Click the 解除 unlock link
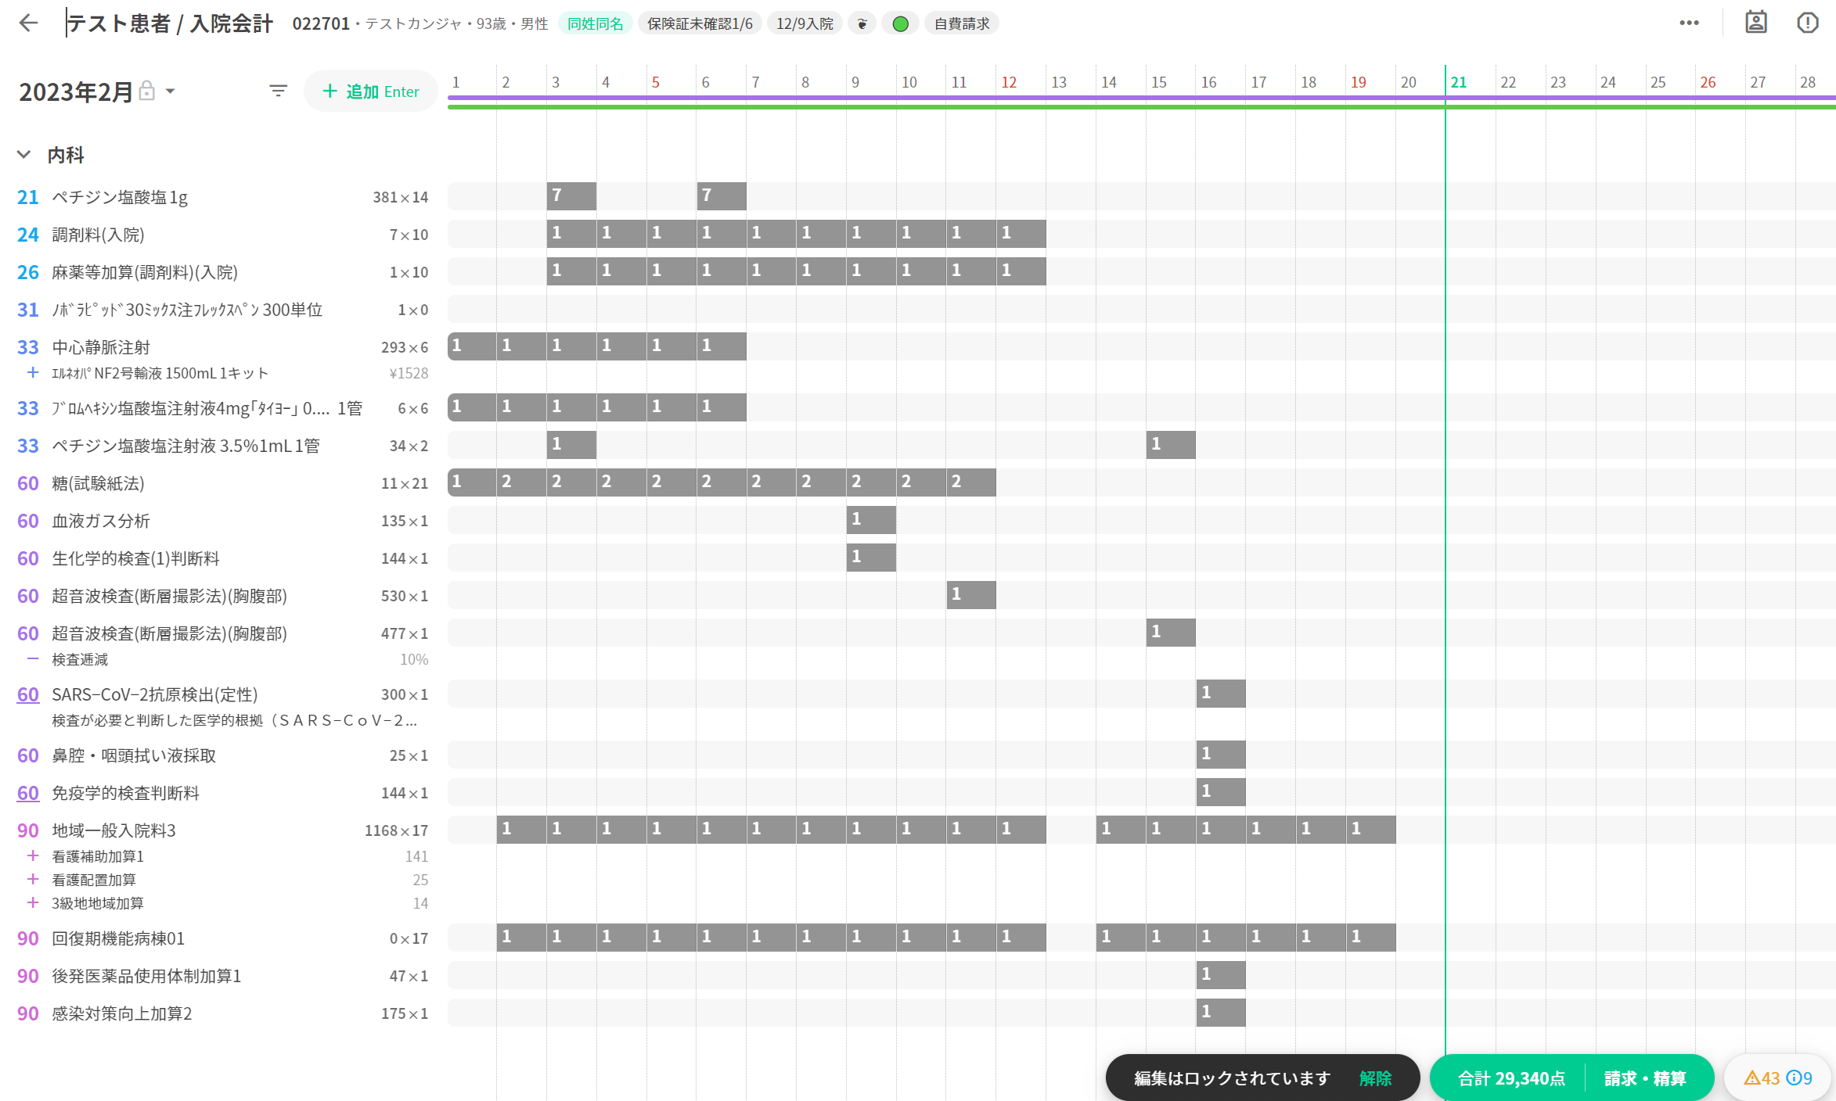This screenshot has height=1101, width=1836. click(x=1375, y=1078)
